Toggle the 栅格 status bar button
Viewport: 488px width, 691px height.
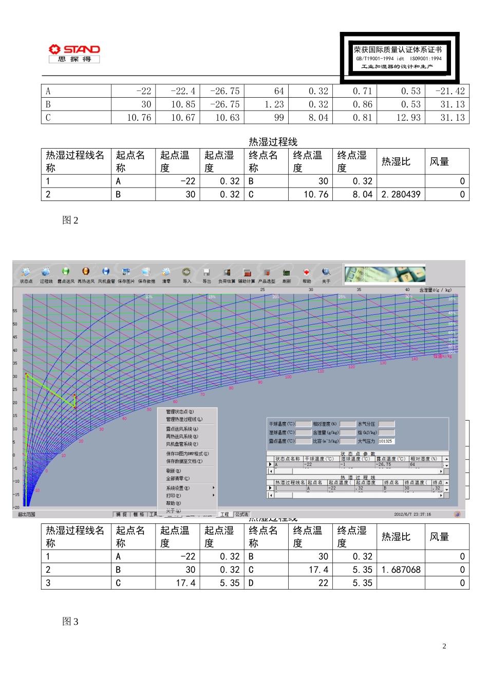pyautogui.click(x=139, y=514)
